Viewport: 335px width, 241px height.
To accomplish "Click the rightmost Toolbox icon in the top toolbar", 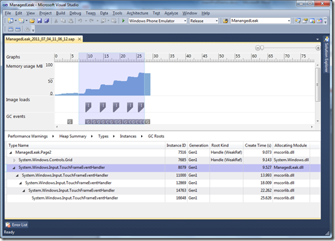I will pos(319,21).
